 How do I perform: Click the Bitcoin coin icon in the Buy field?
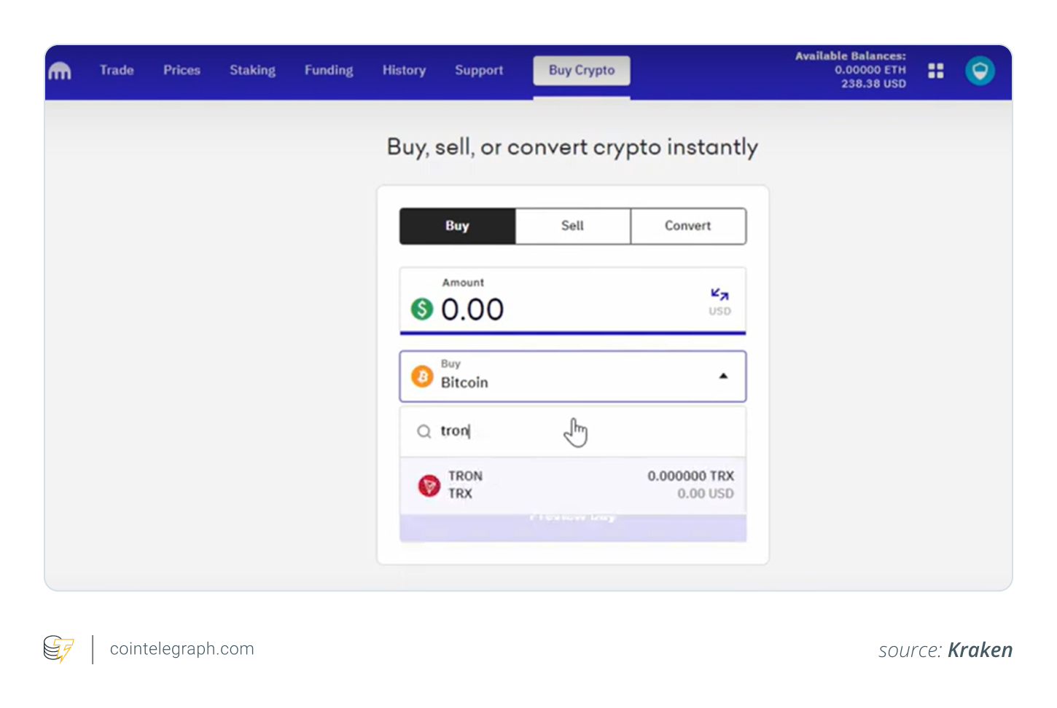coord(423,377)
